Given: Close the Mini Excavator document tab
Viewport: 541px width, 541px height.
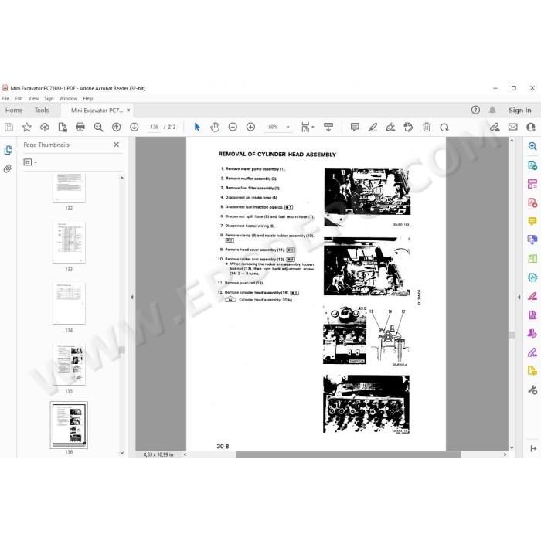Looking at the screenshot, I should 128,110.
